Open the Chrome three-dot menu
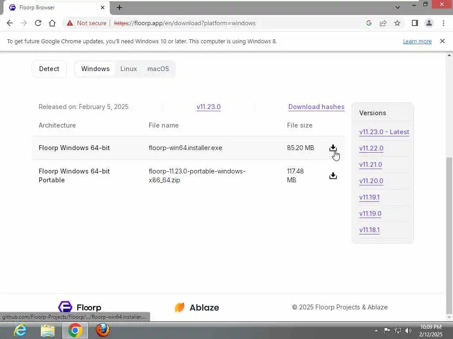 [443, 23]
